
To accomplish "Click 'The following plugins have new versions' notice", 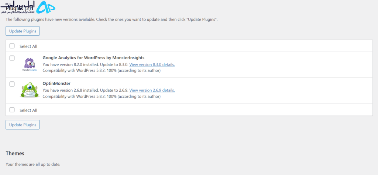I will coord(112,20).
